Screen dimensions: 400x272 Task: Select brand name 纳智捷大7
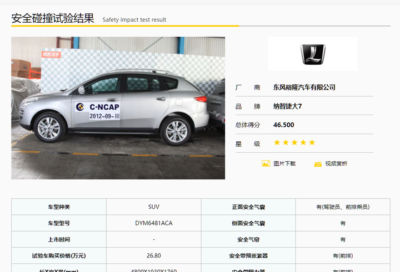[x=288, y=106]
